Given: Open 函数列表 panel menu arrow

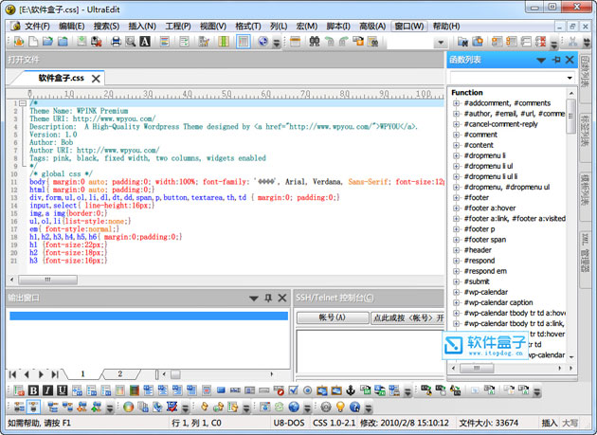Looking at the screenshot, I should click(541, 60).
